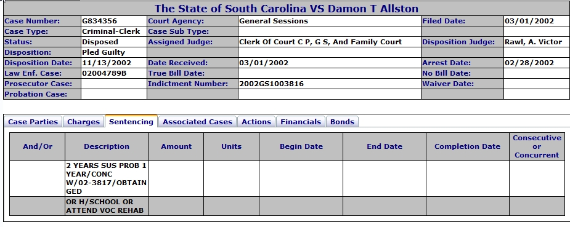Switch to the Charges tab
This screenshot has height=227, width=570.
coord(84,122)
